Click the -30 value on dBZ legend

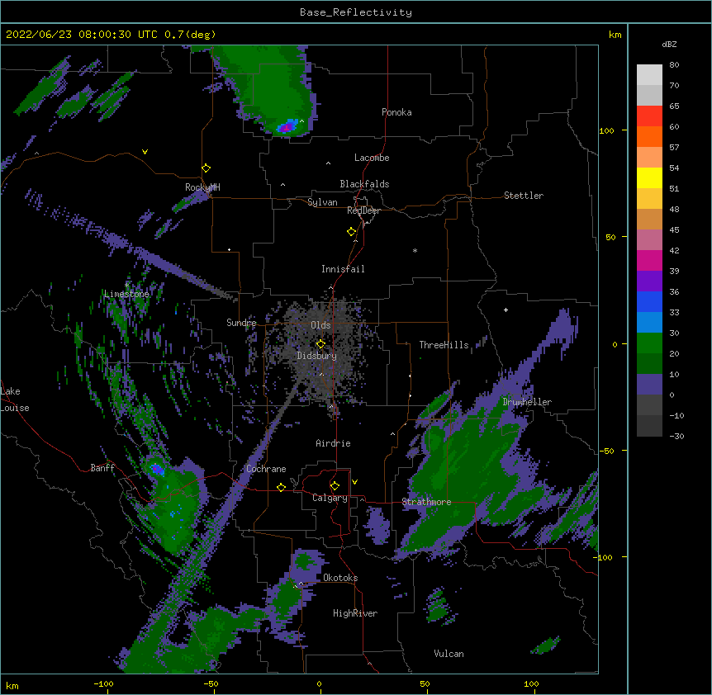click(676, 437)
